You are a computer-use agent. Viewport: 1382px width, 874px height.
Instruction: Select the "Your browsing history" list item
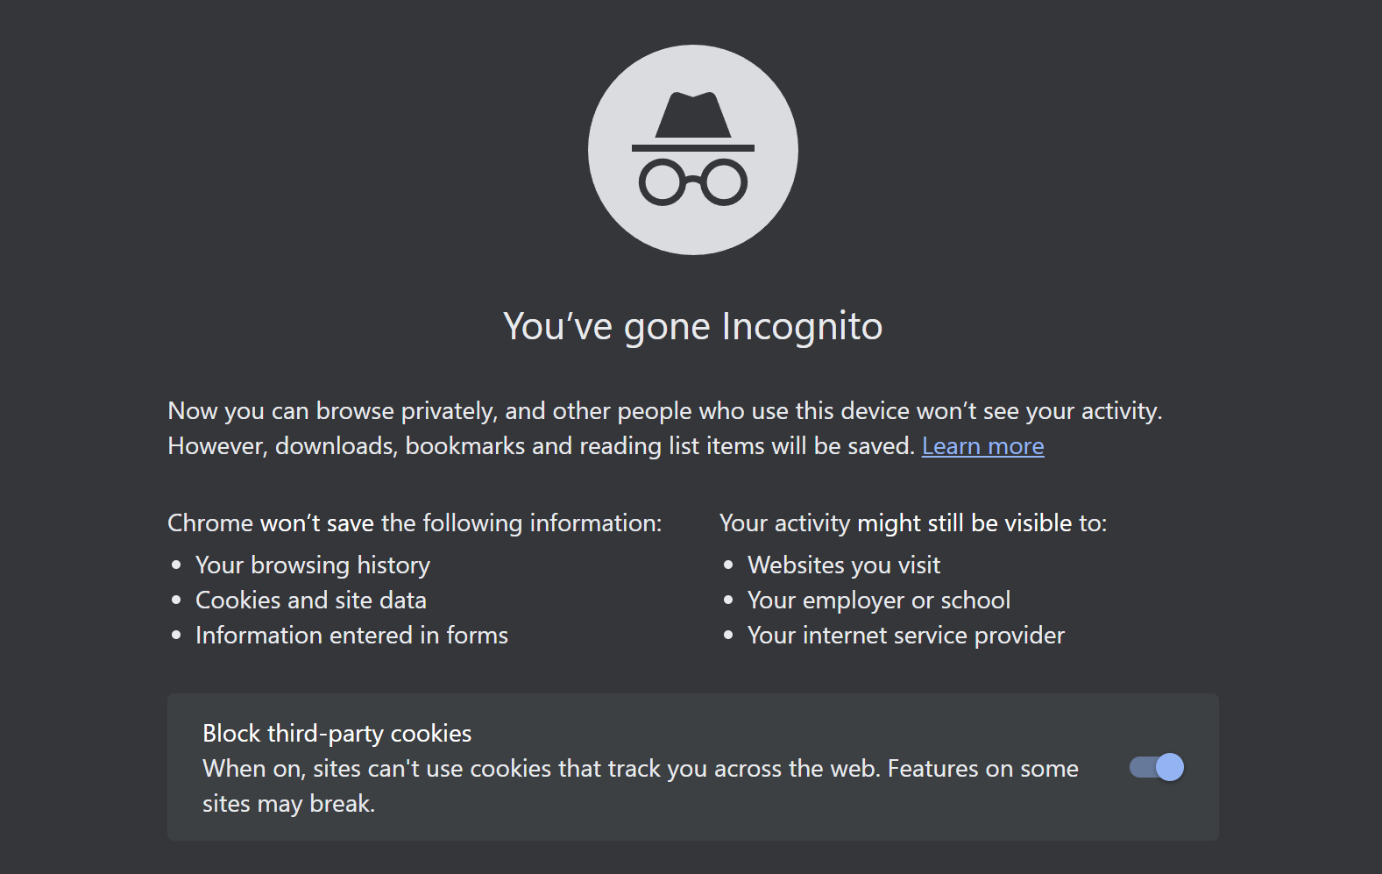[x=313, y=565]
